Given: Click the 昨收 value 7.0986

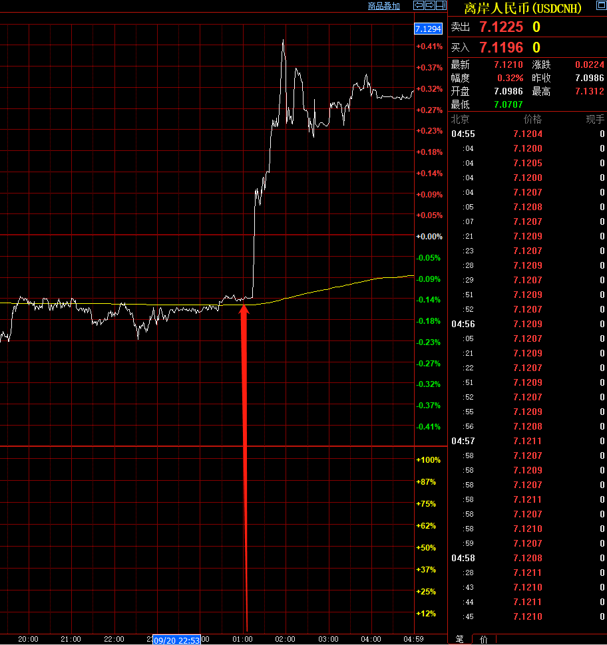Looking at the screenshot, I should [589, 78].
